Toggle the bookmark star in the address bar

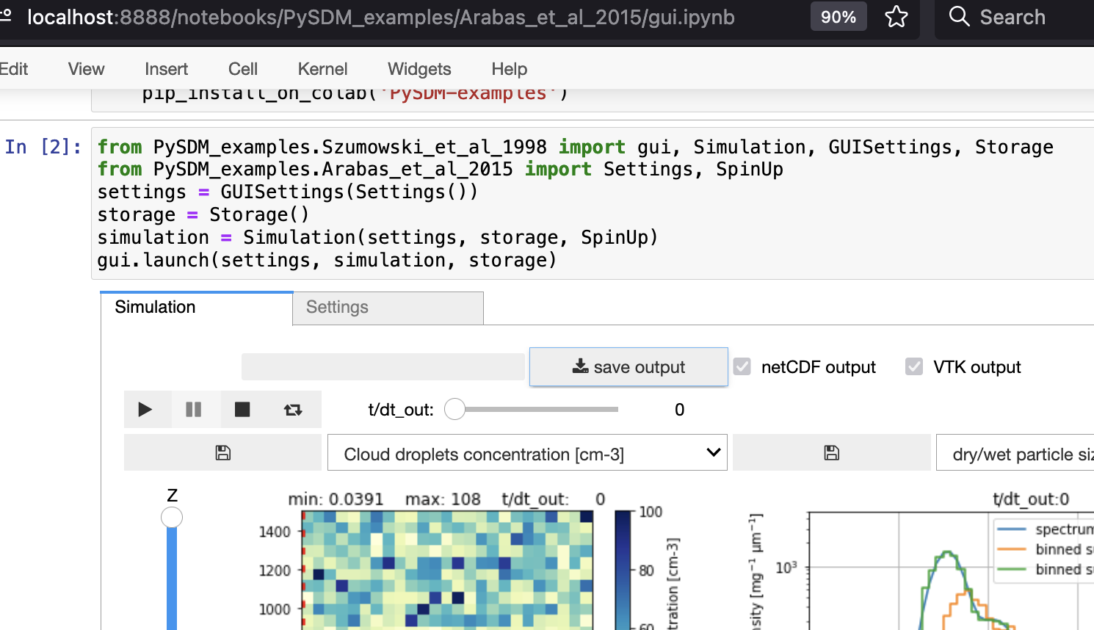[896, 16]
